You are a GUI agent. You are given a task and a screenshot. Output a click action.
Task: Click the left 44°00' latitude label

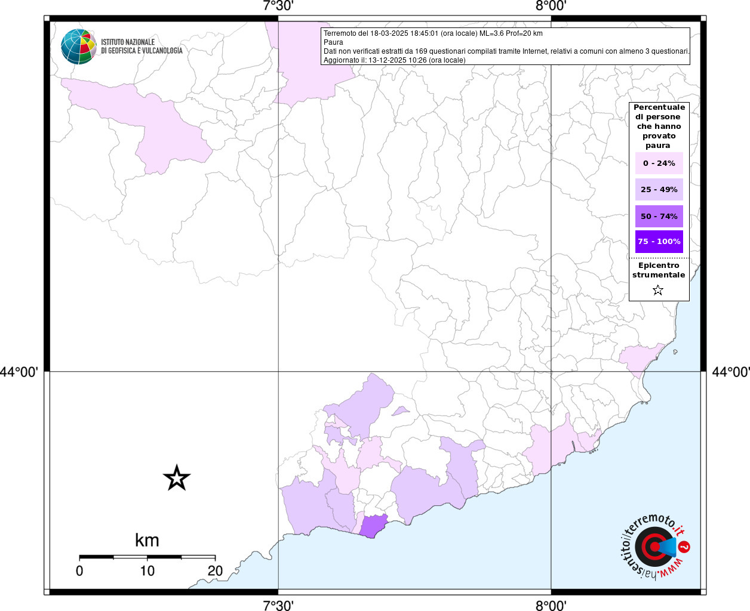tap(19, 372)
